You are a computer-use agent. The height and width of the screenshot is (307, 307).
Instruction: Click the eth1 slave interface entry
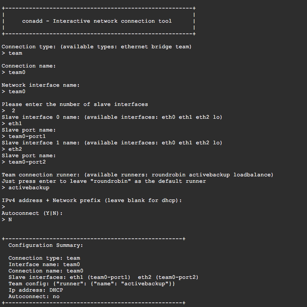[x=15, y=124]
